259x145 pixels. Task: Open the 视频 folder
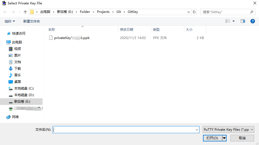pos(18,49)
